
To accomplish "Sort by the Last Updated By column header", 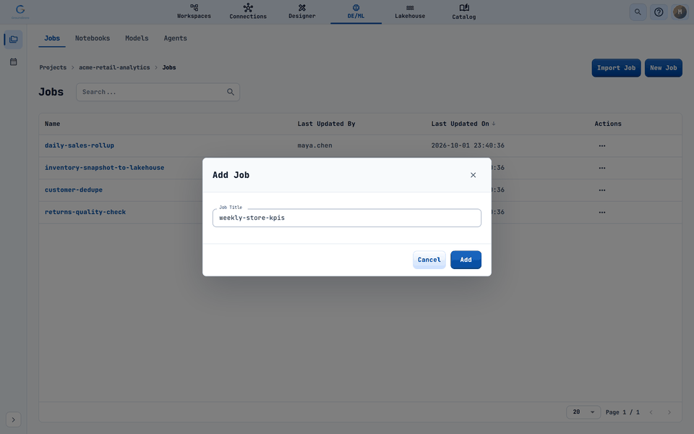I will [x=326, y=124].
